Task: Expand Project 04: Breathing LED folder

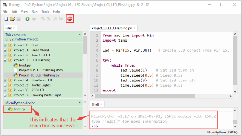Action: 5,80
